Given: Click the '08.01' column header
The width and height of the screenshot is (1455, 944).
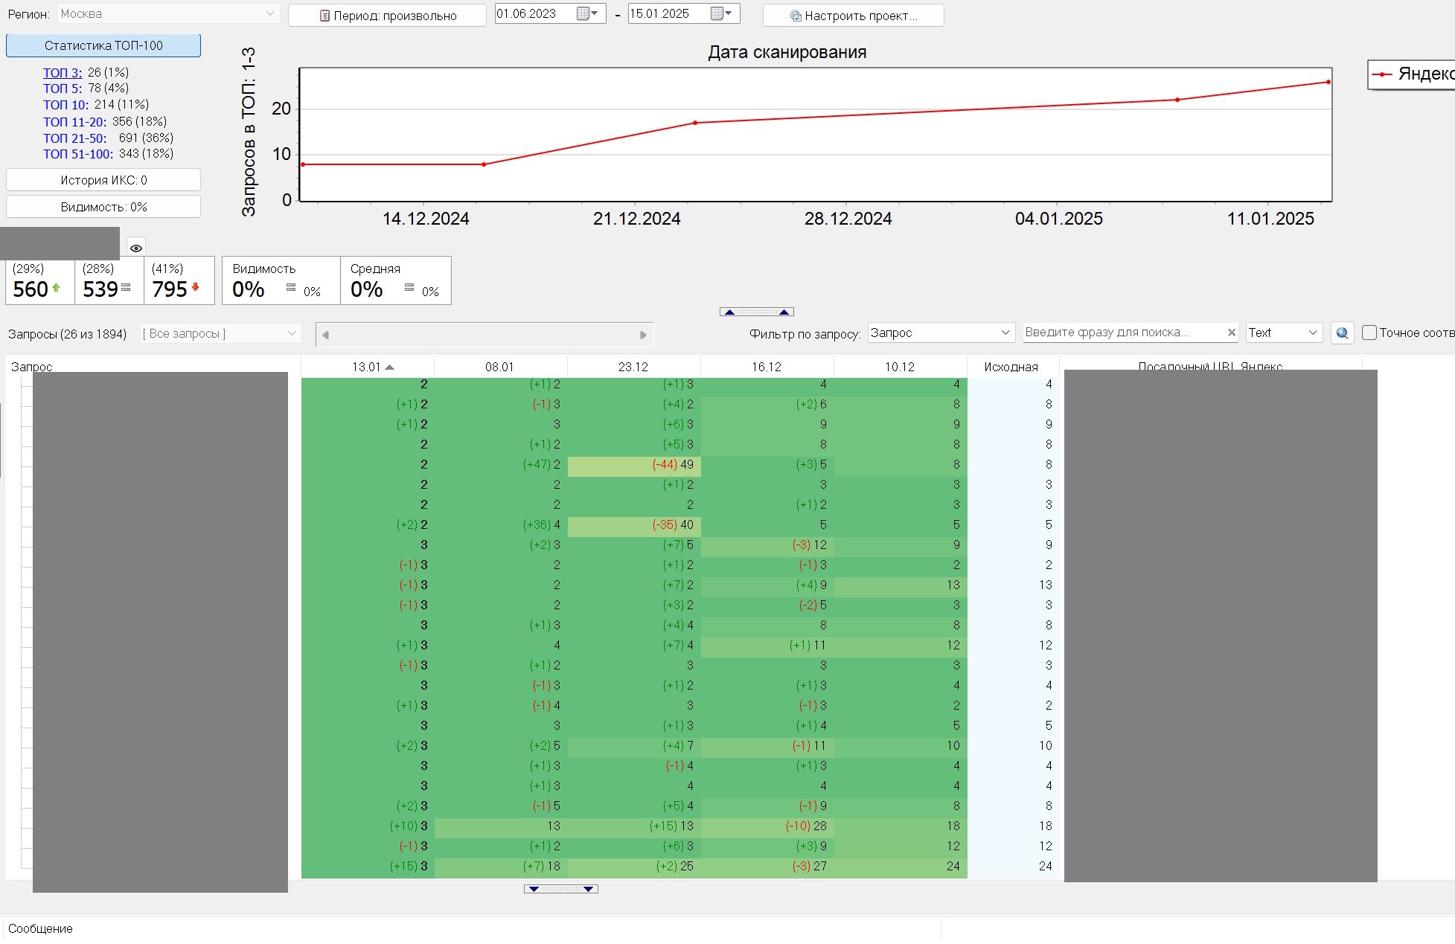Looking at the screenshot, I should pos(500,367).
